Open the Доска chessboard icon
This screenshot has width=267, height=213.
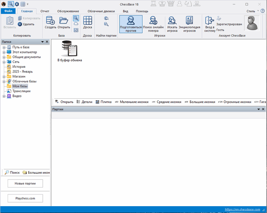click(x=87, y=21)
